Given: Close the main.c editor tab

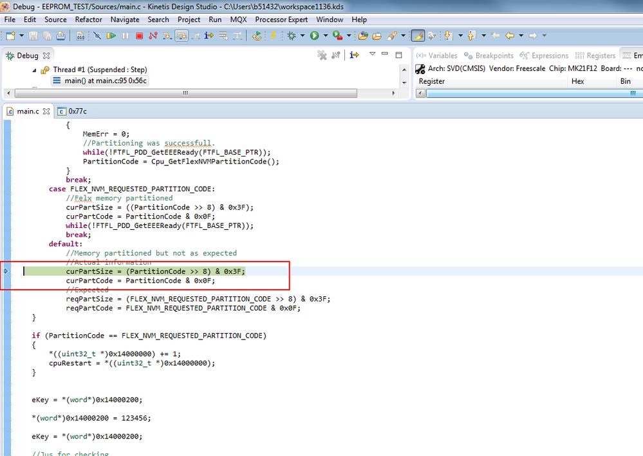Looking at the screenshot, I should pos(46,111).
